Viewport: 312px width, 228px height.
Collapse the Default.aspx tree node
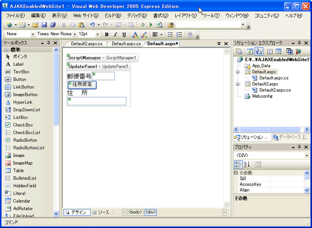(238, 72)
